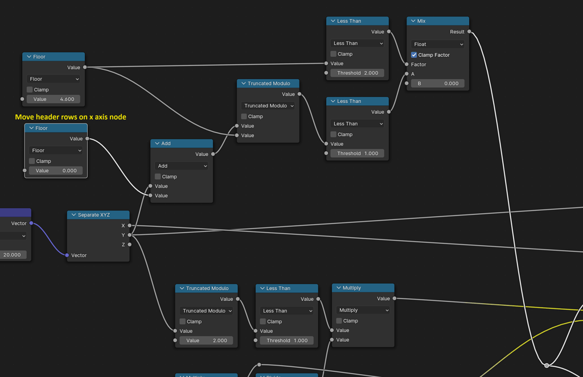Collapse the Separate XYZ node header
583x377 pixels.
pyautogui.click(x=73, y=214)
